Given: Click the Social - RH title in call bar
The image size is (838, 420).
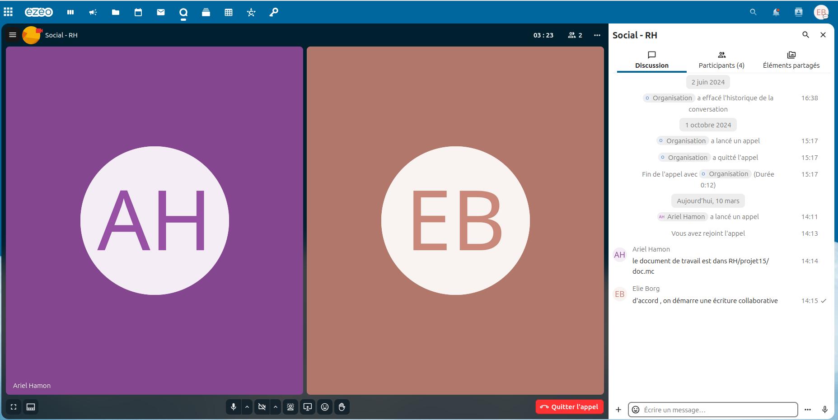Looking at the screenshot, I should tap(61, 35).
